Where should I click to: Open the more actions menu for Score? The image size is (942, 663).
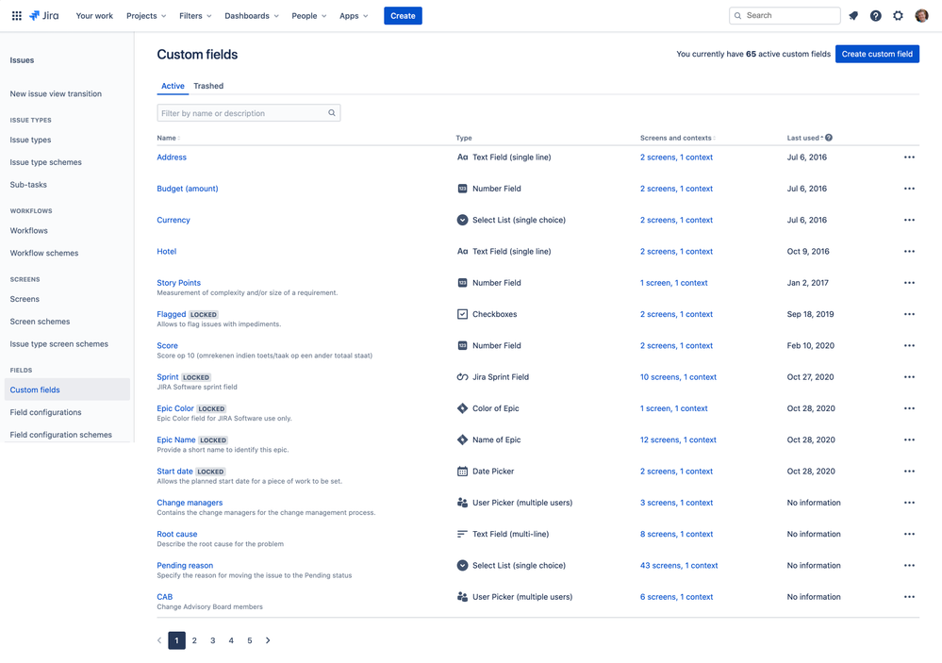(x=909, y=345)
